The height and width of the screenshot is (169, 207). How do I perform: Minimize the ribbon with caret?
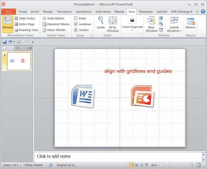[197, 12]
